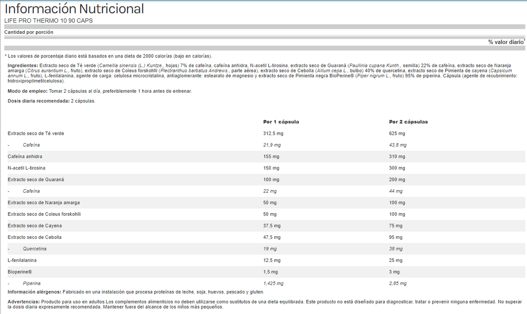Click the Quercetina sub-row label
This screenshot has width=527, height=314.
[x=35, y=249]
